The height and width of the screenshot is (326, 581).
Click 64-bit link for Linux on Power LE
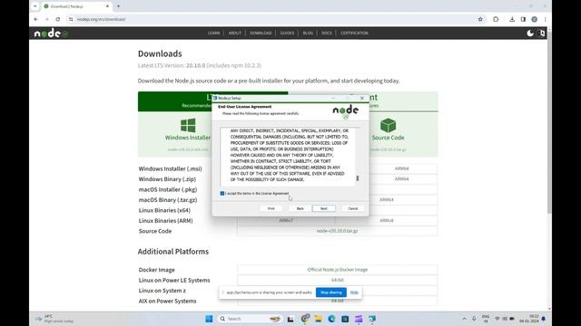[x=337, y=280]
